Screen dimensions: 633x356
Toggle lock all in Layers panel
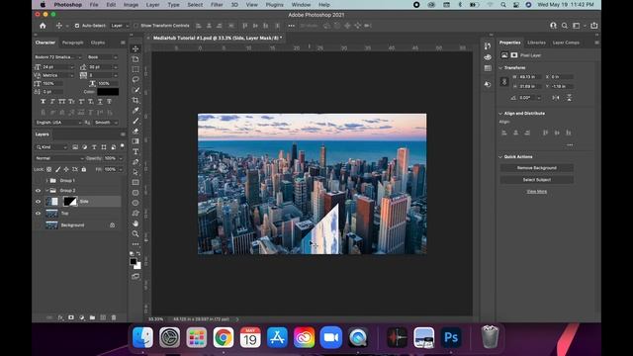coord(84,169)
